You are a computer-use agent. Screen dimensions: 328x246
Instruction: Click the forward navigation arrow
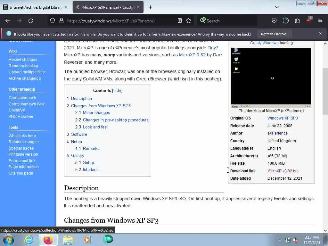pos(19,21)
